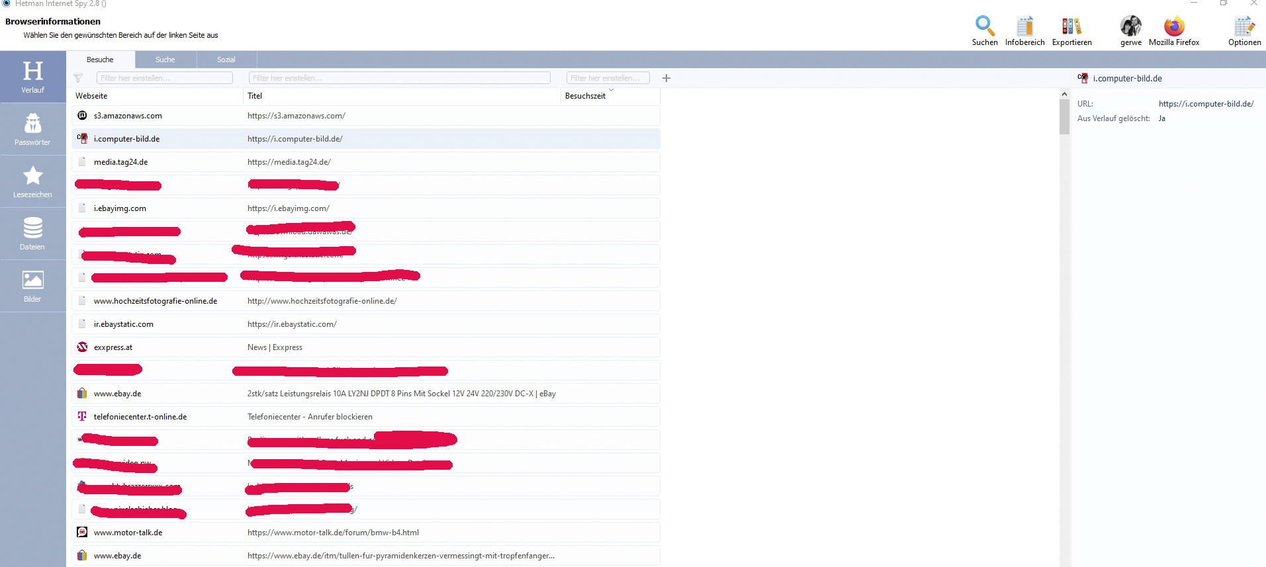Focus the Titel filter field

coord(400,78)
